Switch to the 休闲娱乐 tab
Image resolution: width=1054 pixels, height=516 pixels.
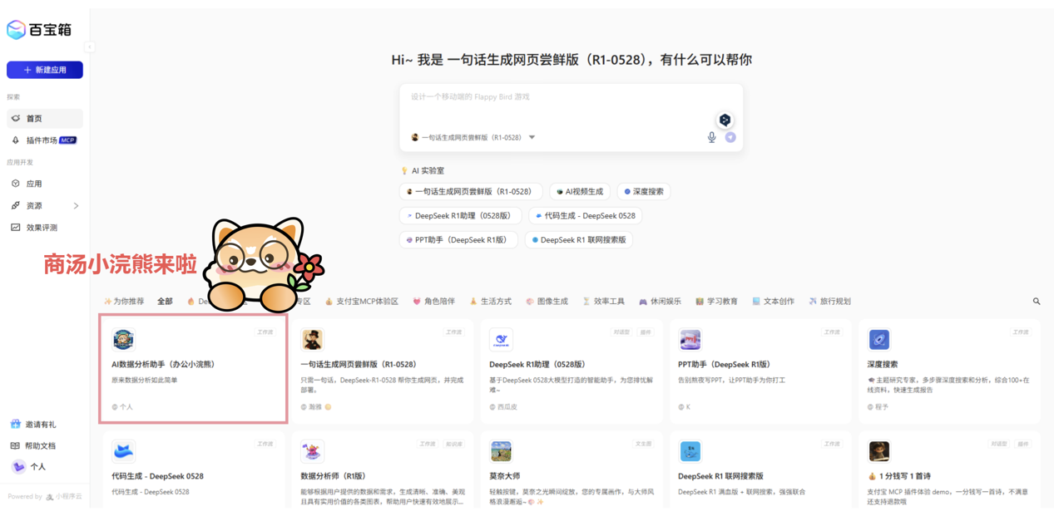(x=660, y=302)
